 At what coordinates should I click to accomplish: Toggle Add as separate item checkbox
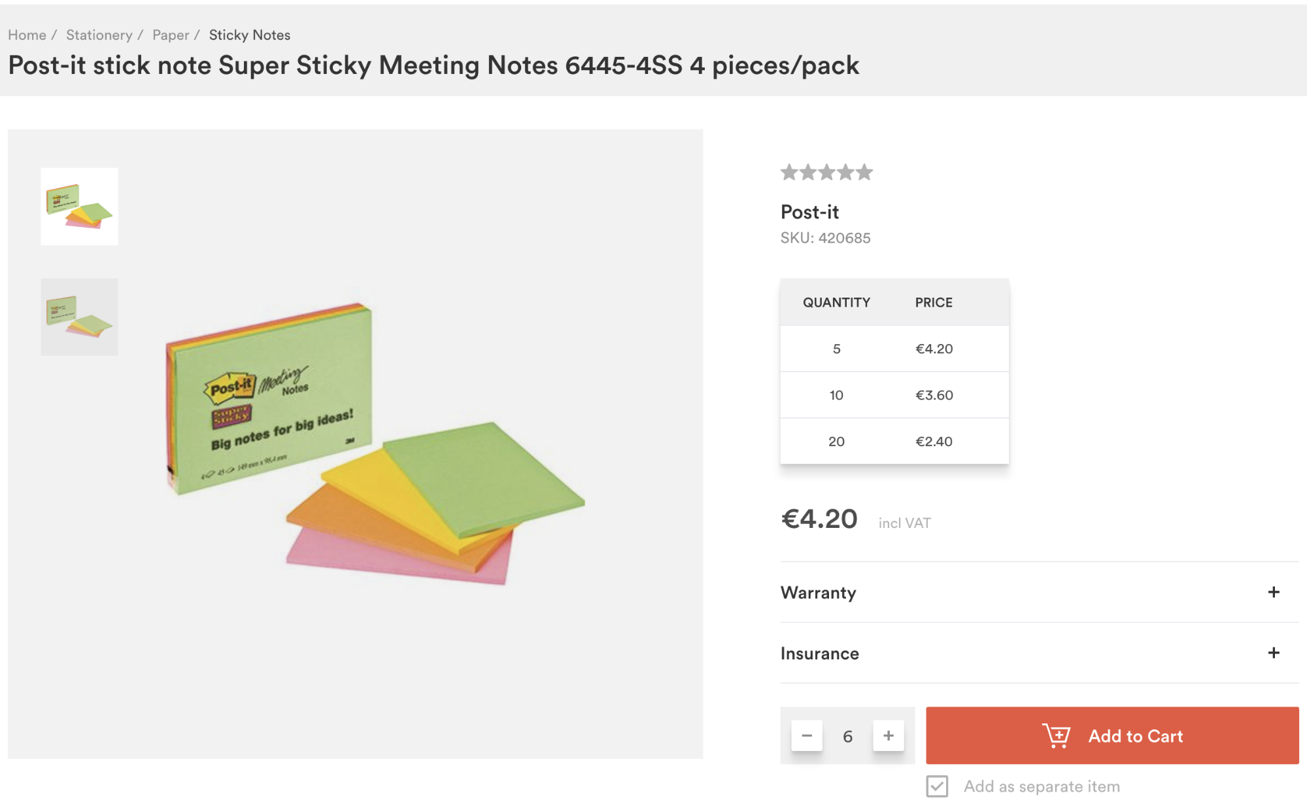coord(937,786)
